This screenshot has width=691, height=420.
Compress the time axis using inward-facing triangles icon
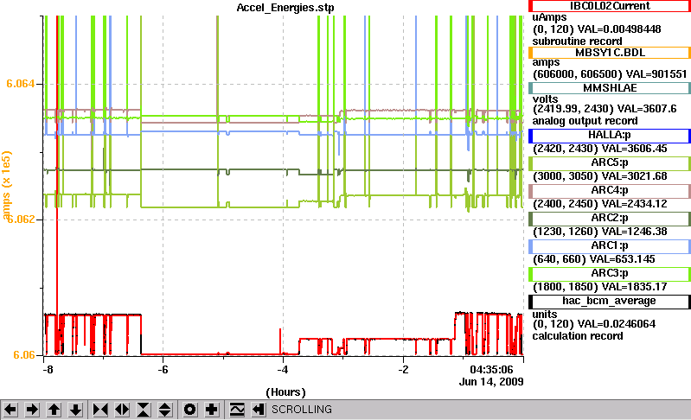coord(100,410)
